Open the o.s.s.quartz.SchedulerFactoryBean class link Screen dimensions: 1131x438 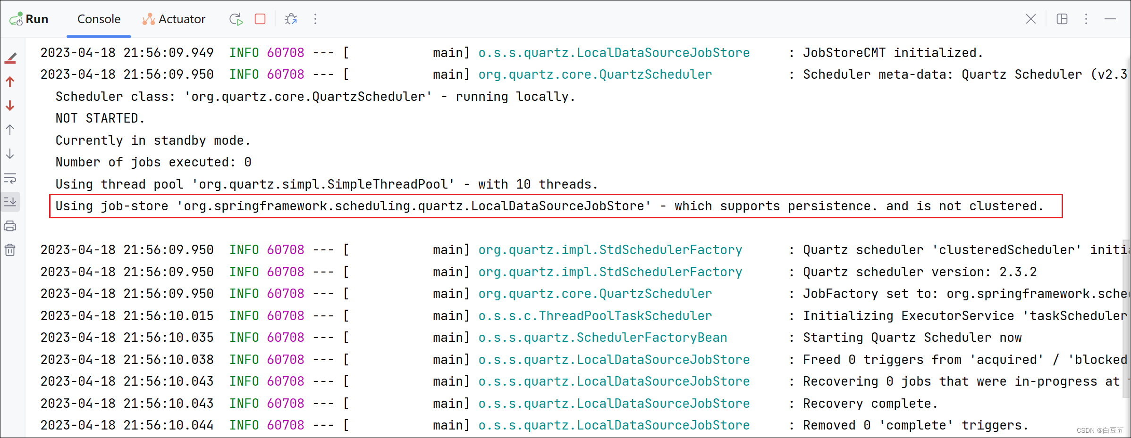pos(602,338)
